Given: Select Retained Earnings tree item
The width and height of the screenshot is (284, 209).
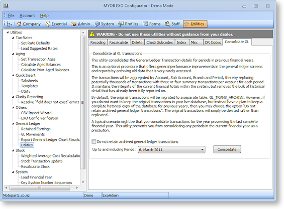Looking at the screenshot, I should coord(36,129).
